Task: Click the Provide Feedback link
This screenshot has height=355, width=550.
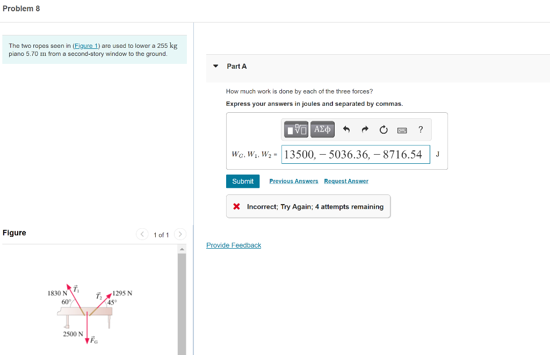Action: click(234, 245)
